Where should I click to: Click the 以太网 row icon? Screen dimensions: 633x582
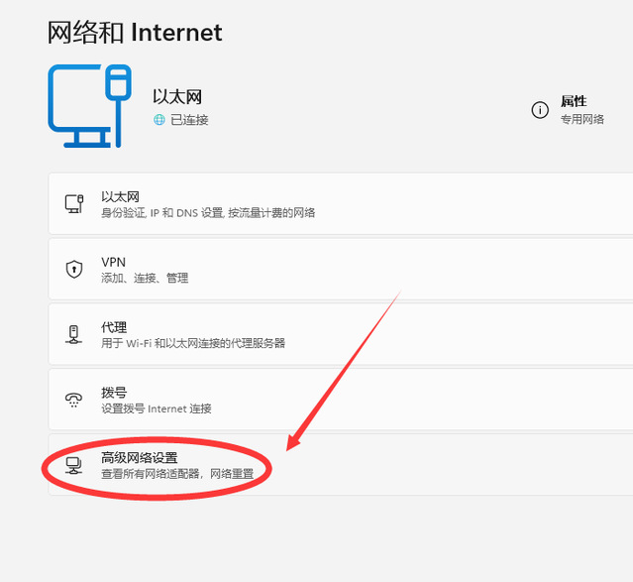(74, 203)
